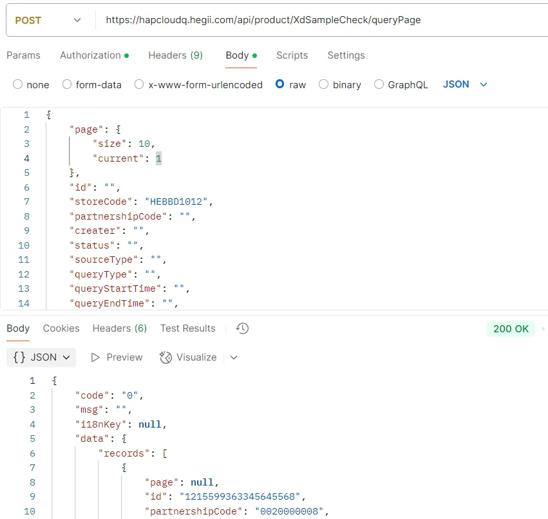Select x-www-form-urlencoded body option
This screenshot has height=519, width=548.
click(x=139, y=84)
